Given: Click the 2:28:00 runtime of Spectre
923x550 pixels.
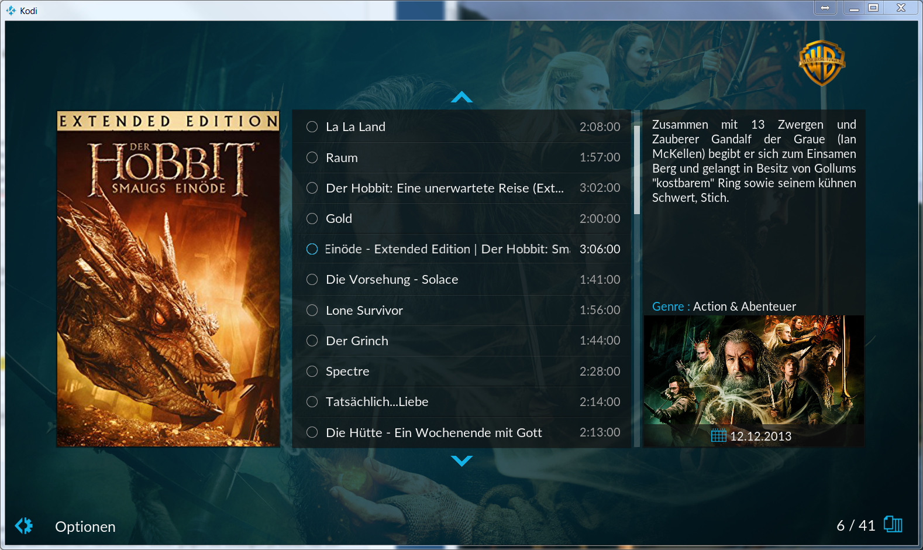Looking at the screenshot, I should click(600, 371).
